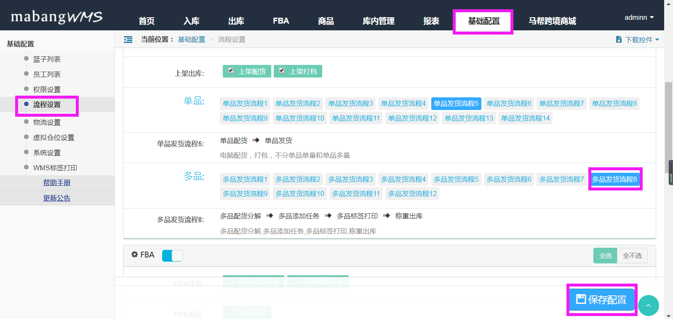673x319 pixels.
Task: Click the round back-to-top arrow button
Action: point(649,306)
